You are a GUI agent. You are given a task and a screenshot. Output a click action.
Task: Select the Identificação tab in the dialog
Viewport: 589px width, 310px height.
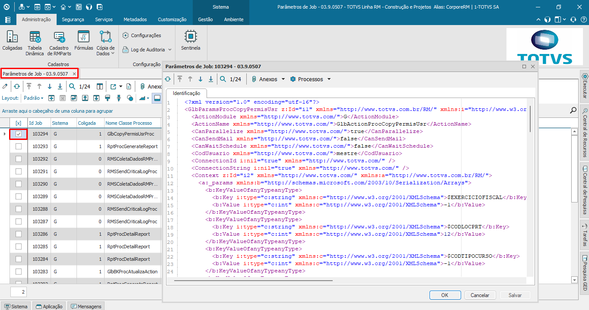click(x=186, y=93)
